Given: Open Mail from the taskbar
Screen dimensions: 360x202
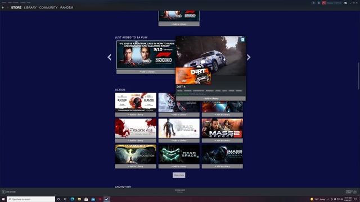Looking at the screenshot, I should pos(93,199).
